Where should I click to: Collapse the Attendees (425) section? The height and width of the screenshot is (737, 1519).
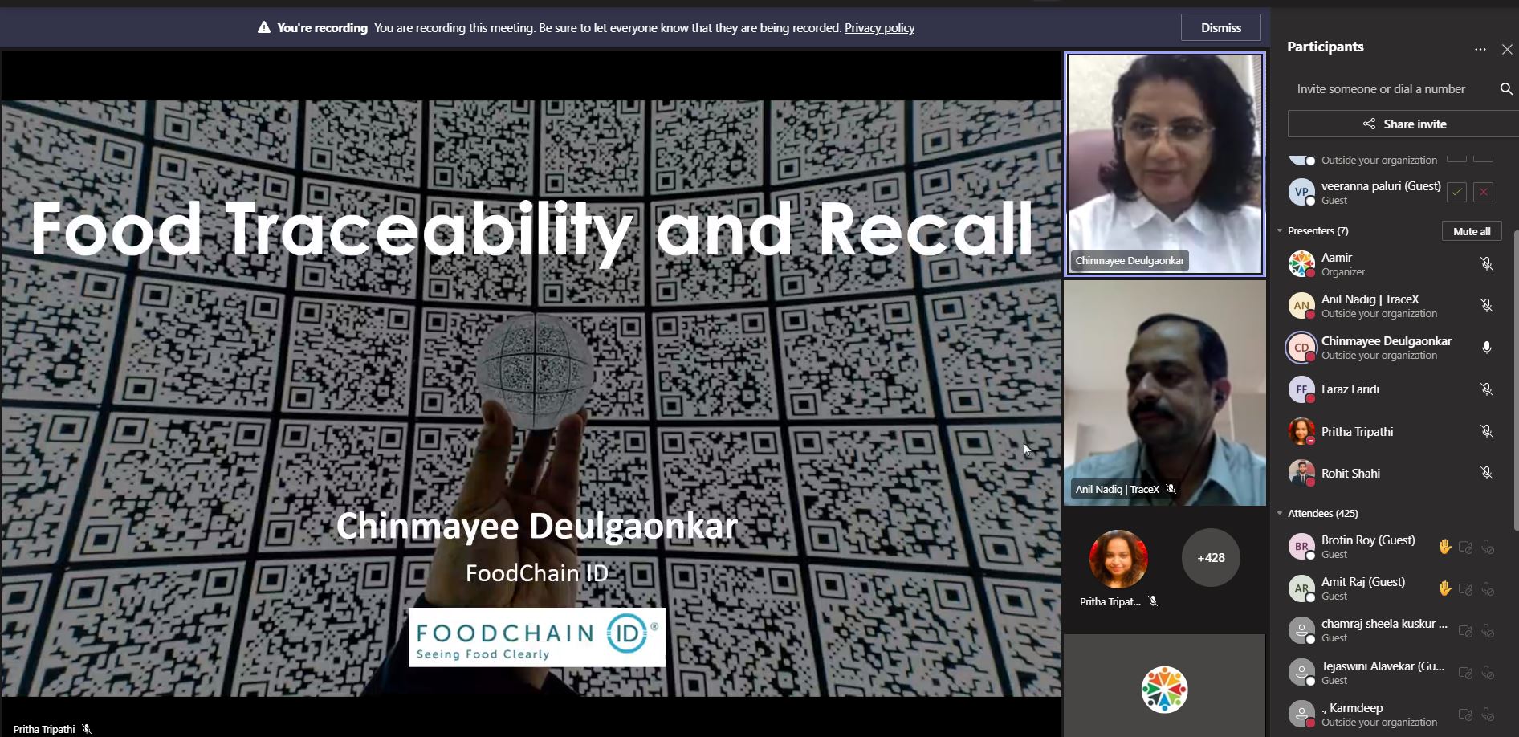tap(1280, 514)
